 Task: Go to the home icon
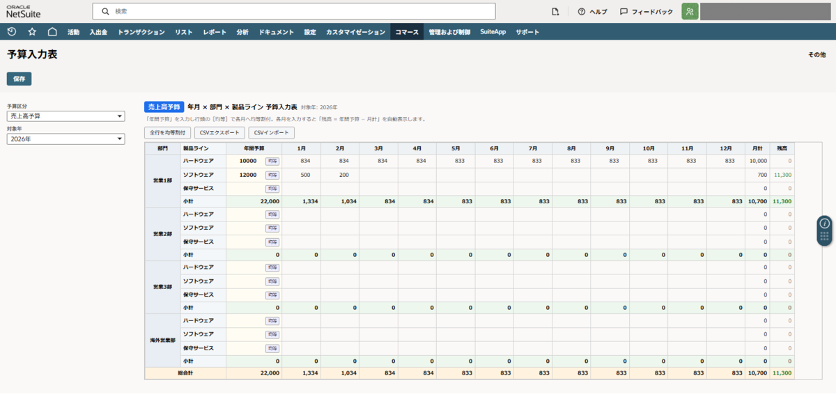(x=52, y=31)
